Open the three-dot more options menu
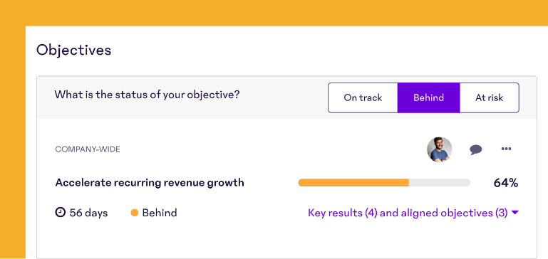 tap(506, 149)
